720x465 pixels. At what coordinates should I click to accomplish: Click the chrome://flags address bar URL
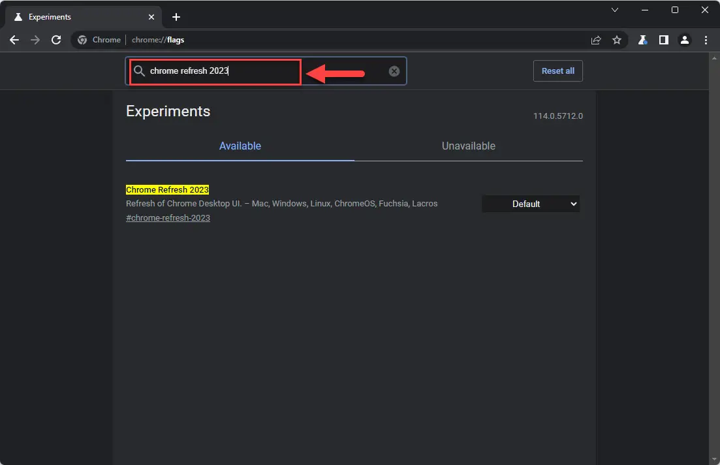point(158,40)
